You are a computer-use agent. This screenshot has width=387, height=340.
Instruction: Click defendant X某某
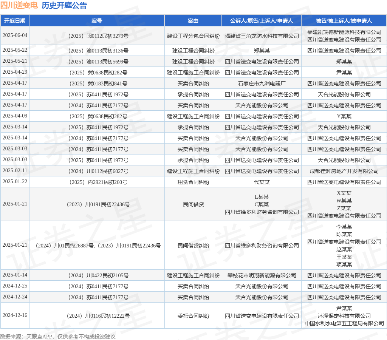[x=344, y=193]
